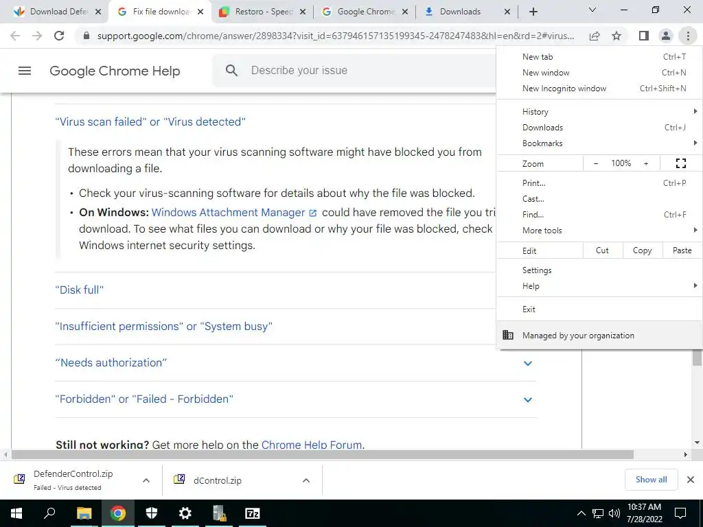Image resolution: width=703 pixels, height=527 pixels.
Task: Open Settings gear in taskbar
Action: (x=185, y=513)
